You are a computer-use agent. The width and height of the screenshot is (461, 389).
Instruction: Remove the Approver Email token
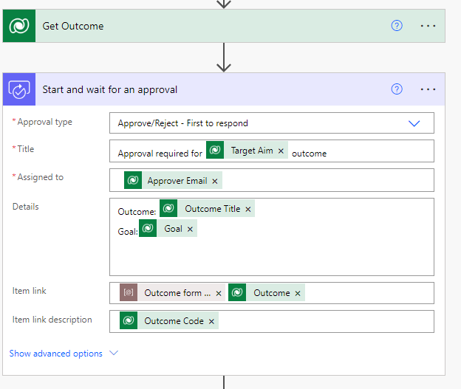coord(215,181)
